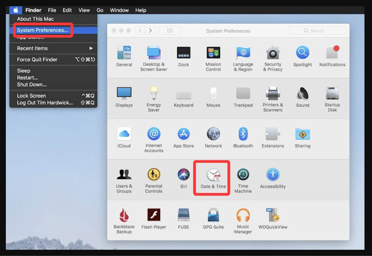Open Parental Controls preferences

(x=154, y=175)
